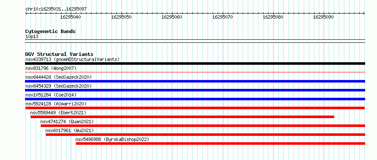Click red bar under nsv4741274
377x160 pixels.
coord(202,126)
